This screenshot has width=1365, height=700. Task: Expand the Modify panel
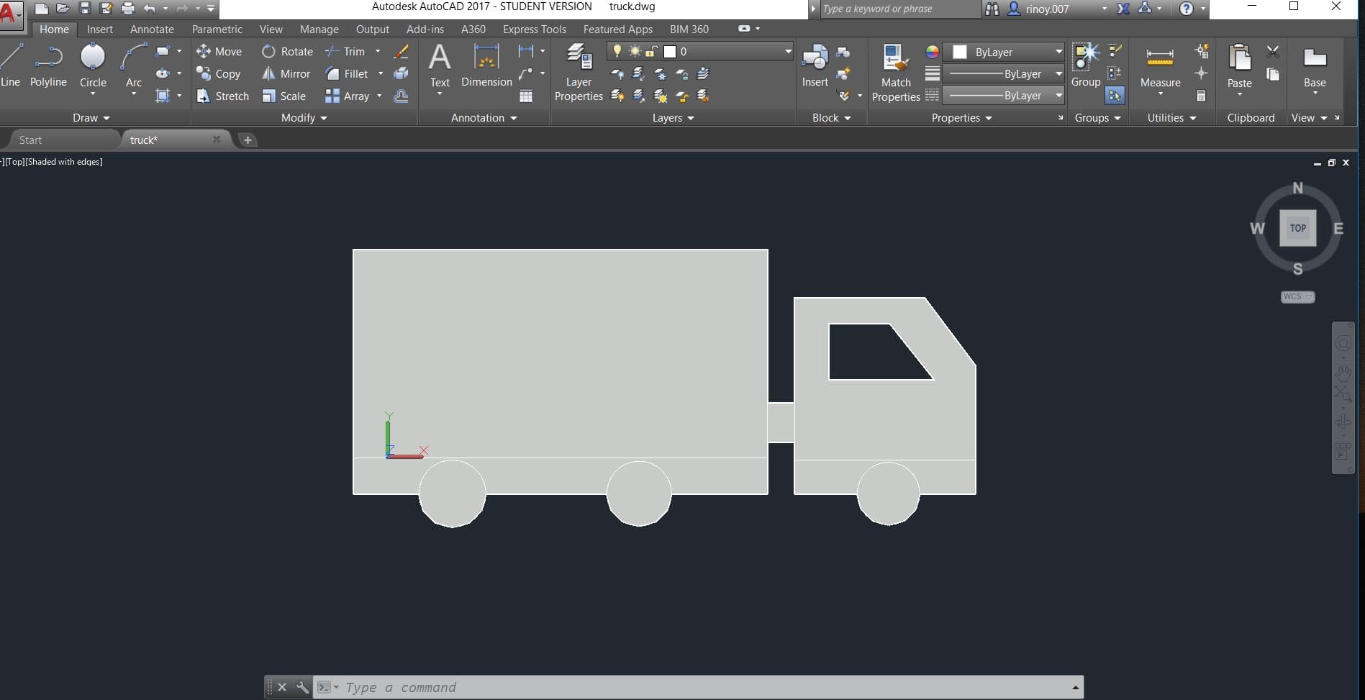(304, 118)
